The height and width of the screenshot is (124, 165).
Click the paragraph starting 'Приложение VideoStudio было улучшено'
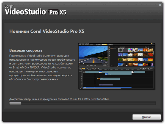[x=42, y=68]
